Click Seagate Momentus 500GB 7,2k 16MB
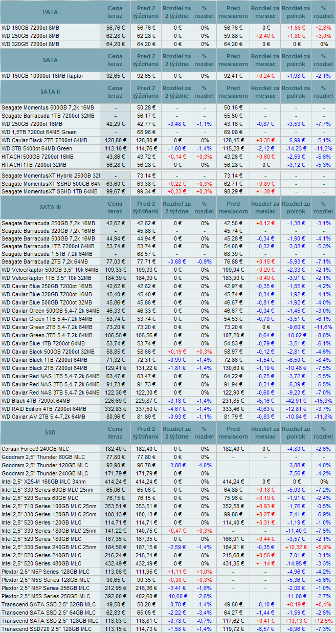The image size is (336, 633). 48,107
